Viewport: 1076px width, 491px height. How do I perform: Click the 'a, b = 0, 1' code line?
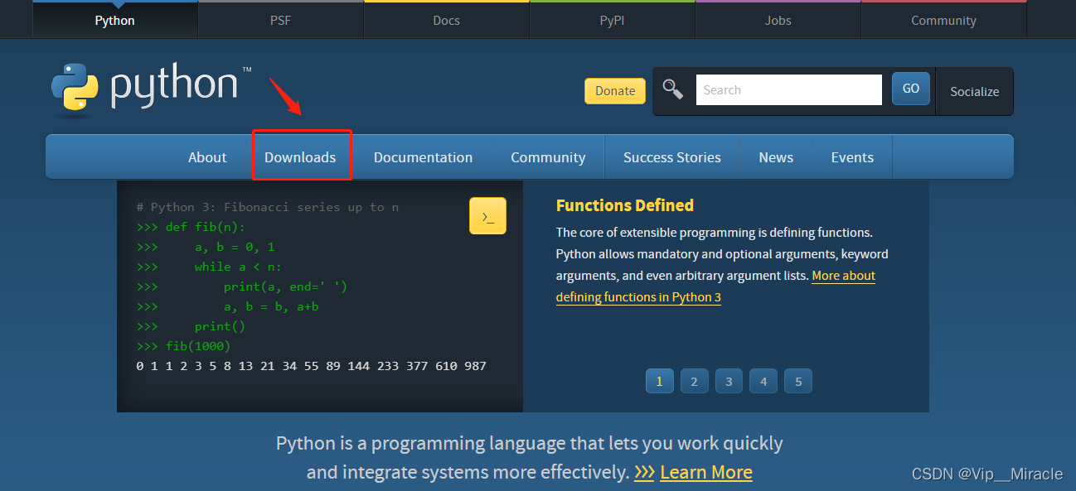(x=206, y=247)
